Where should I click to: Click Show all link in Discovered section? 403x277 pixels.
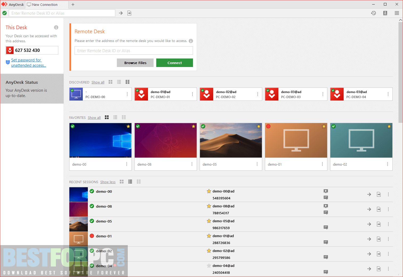click(x=98, y=82)
